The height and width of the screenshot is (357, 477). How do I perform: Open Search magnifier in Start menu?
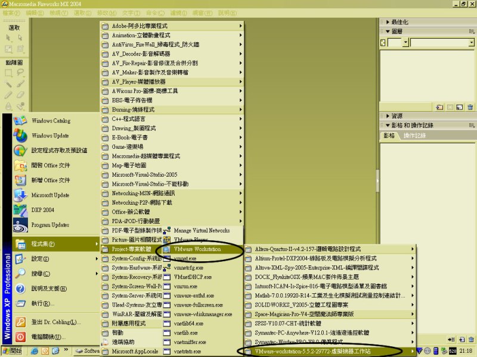tap(20, 274)
